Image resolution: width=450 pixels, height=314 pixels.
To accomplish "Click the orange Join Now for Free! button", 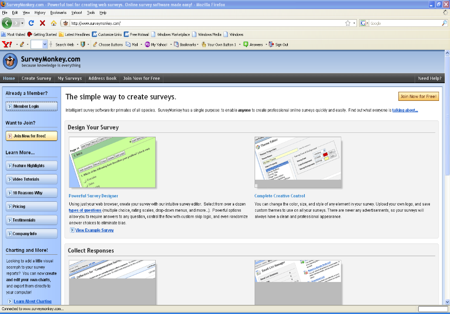I will [418, 97].
